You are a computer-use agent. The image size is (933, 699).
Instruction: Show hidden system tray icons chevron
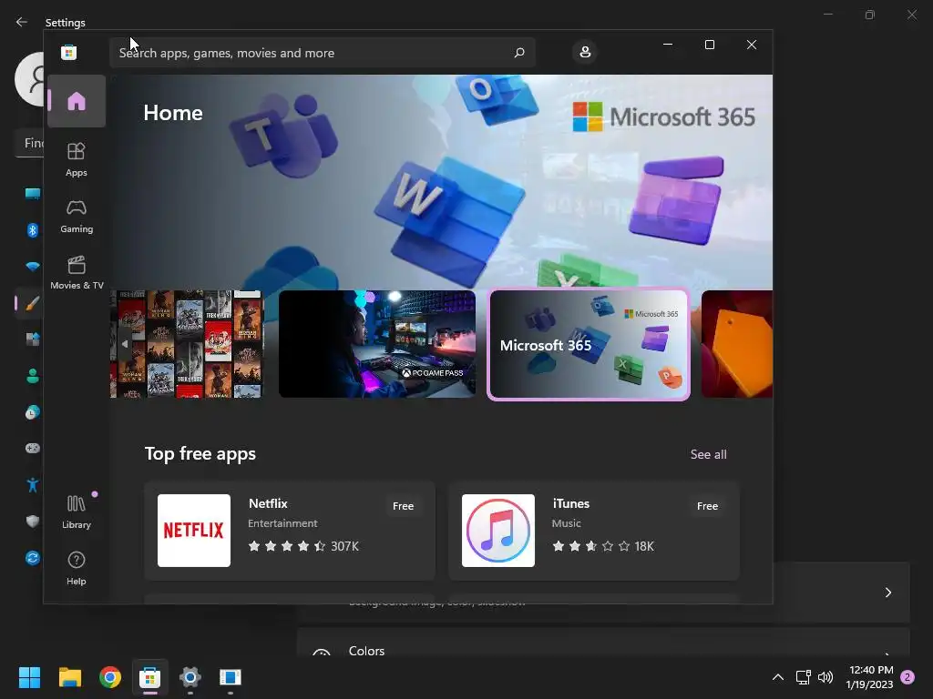tap(778, 677)
